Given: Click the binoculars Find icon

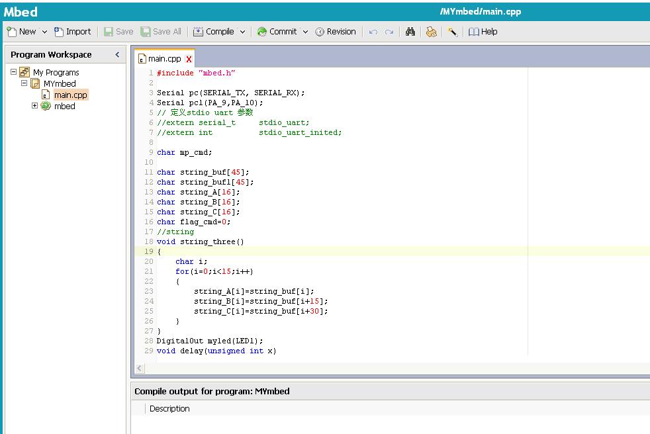Looking at the screenshot, I should point(410,32).
